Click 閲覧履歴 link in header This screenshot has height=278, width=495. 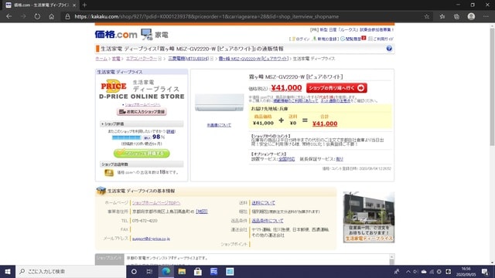353,39
